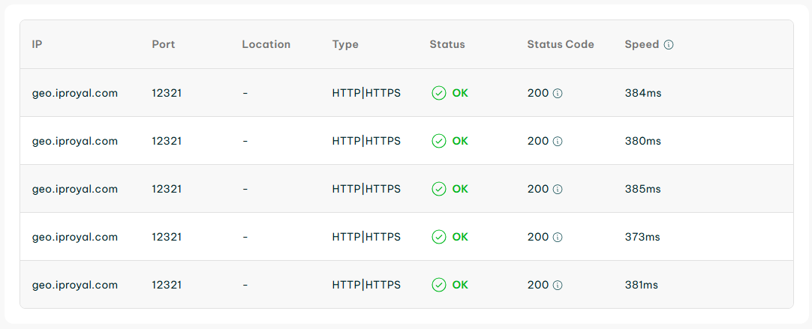Click the green OK checkmark in 381ms row
Screen dimensions: 812x329
[x=438, y=285]
